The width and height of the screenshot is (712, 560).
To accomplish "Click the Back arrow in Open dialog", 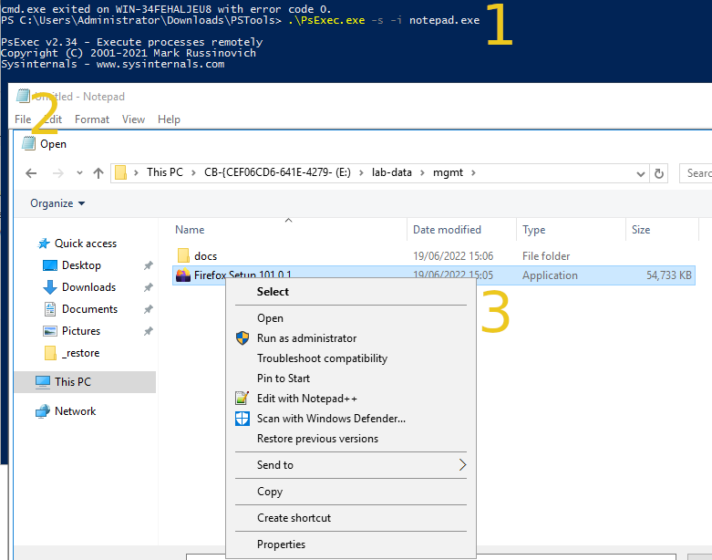I will click(31, 173).
